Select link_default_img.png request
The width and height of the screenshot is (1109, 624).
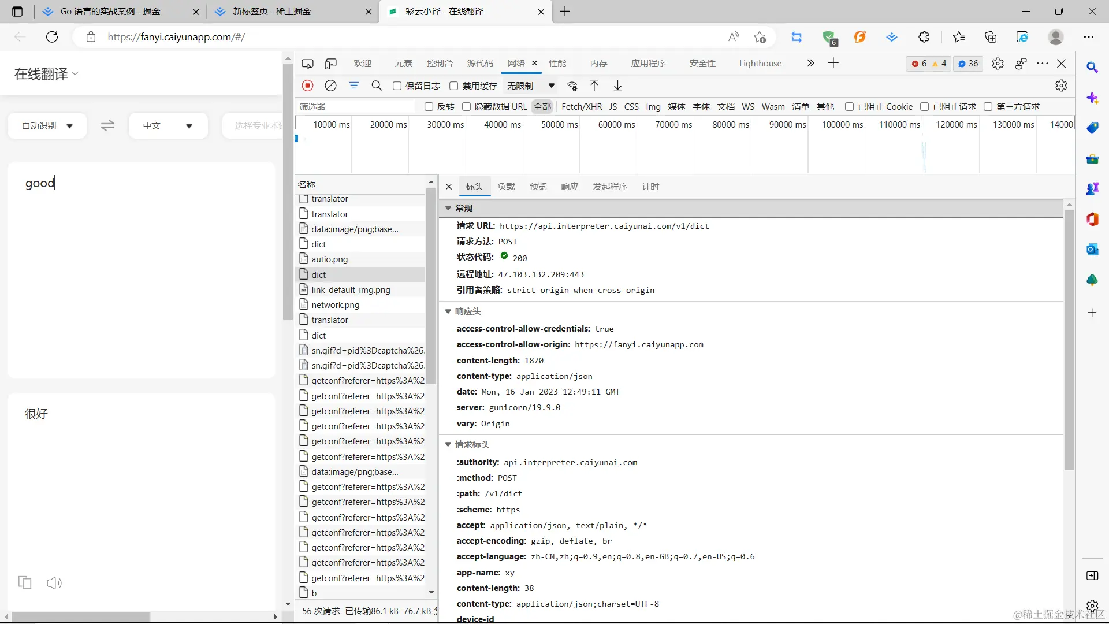point(362,290)
